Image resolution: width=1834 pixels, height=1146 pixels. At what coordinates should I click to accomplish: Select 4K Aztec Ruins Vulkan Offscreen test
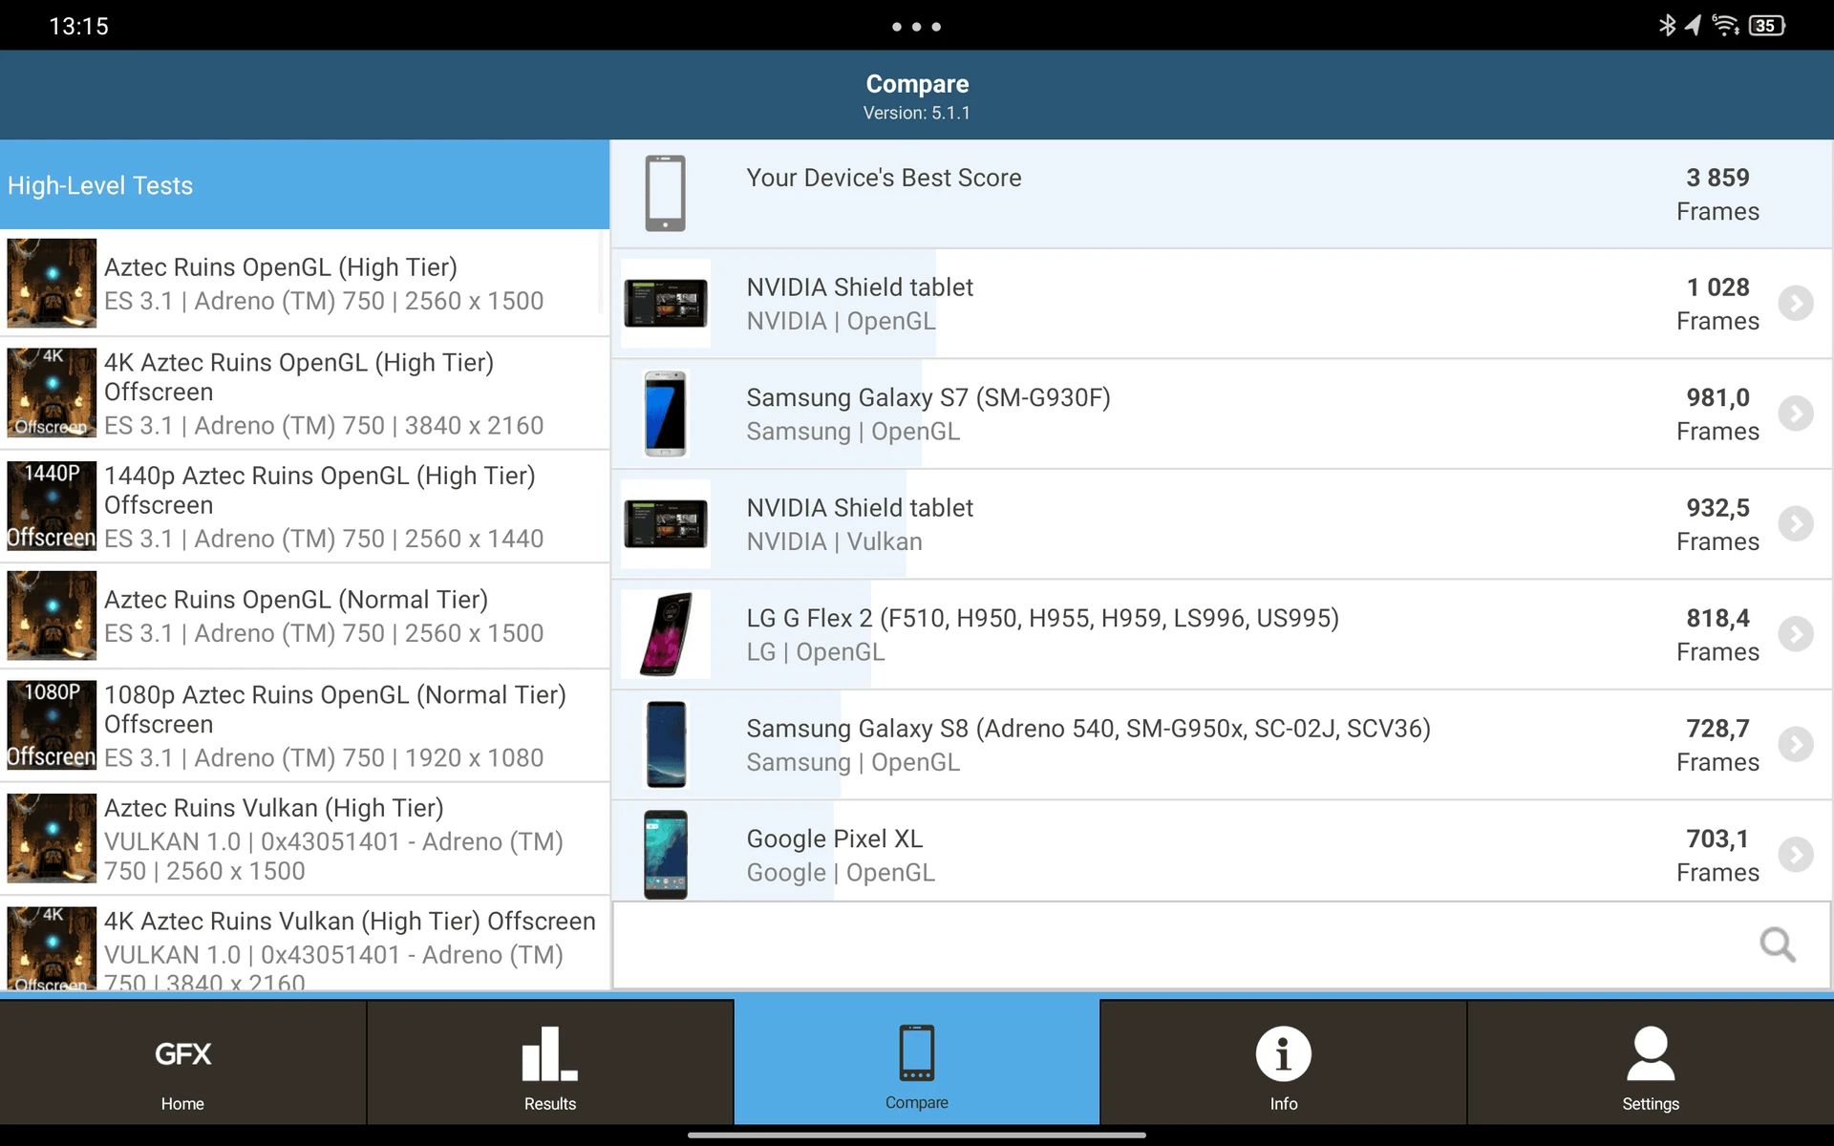(305, 944)
